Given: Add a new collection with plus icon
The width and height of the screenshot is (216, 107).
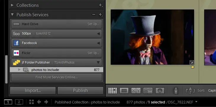Looking at the screenshot, I should point(101,5).
